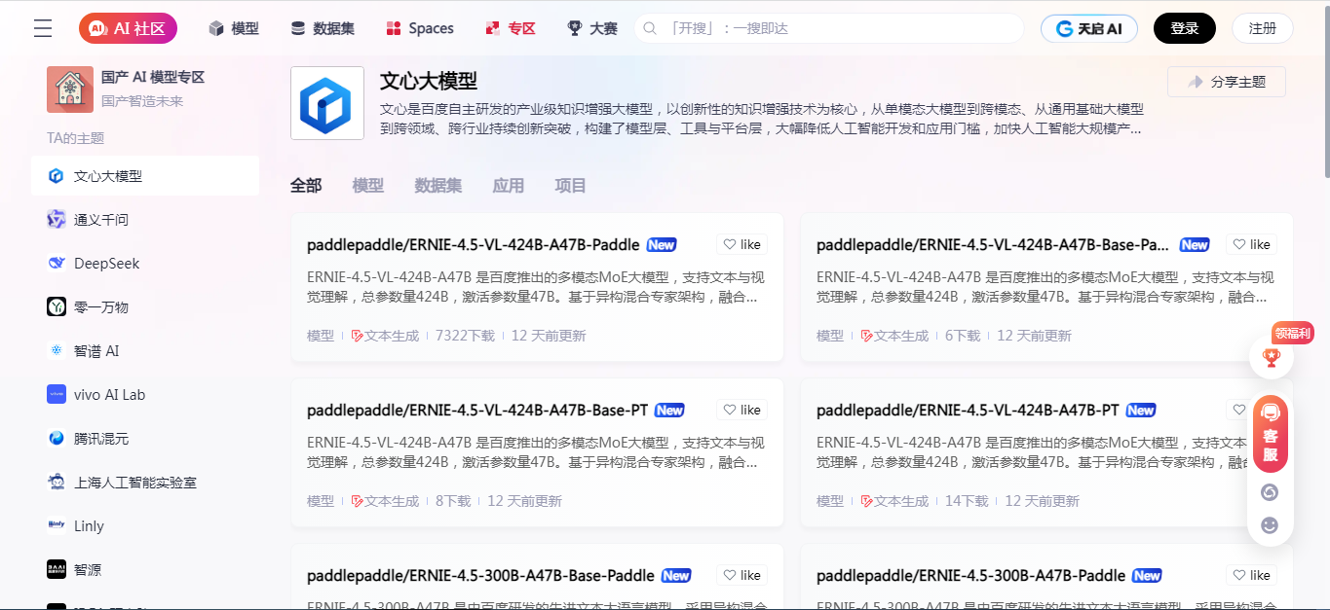The height and width of the screenshot is (610, 1330).
Task: Click the 领福利 trophy icon
Action: click(1272, 357)
